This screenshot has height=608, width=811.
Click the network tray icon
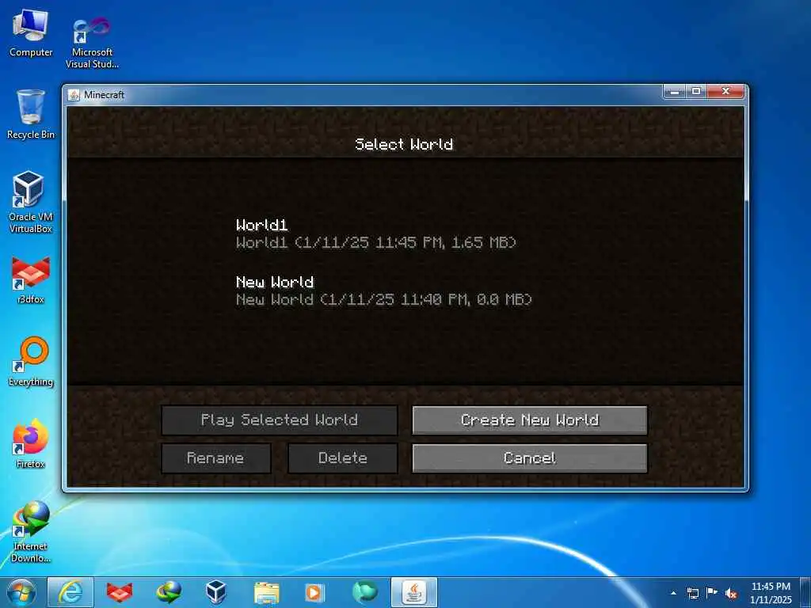tap(692, 593)
